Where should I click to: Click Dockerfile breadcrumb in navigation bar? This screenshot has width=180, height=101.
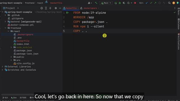coord(56,3)
